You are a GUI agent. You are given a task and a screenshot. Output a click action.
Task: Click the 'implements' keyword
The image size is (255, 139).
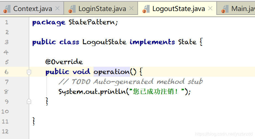tap(152, 42)
